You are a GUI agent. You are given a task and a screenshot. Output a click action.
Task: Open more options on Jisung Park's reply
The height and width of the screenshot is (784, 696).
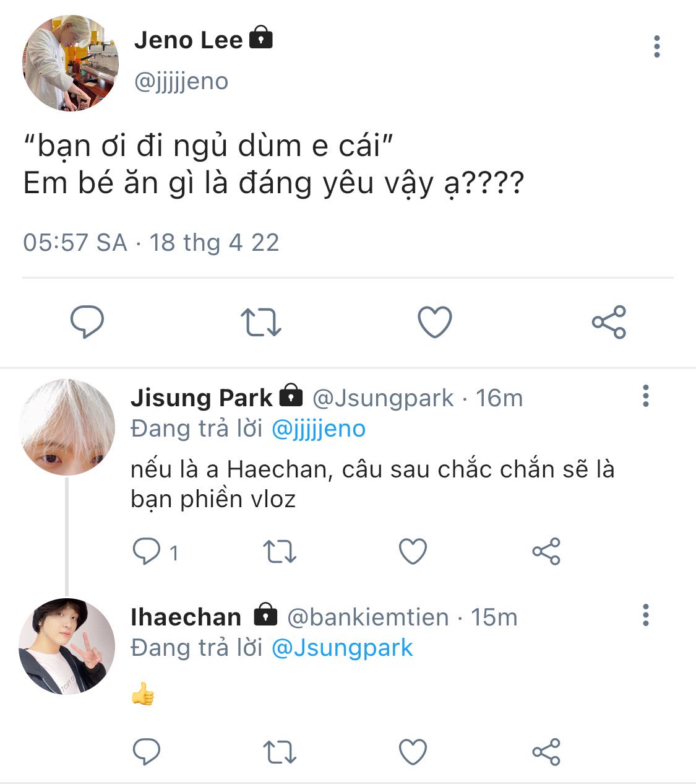pos(646,396)
